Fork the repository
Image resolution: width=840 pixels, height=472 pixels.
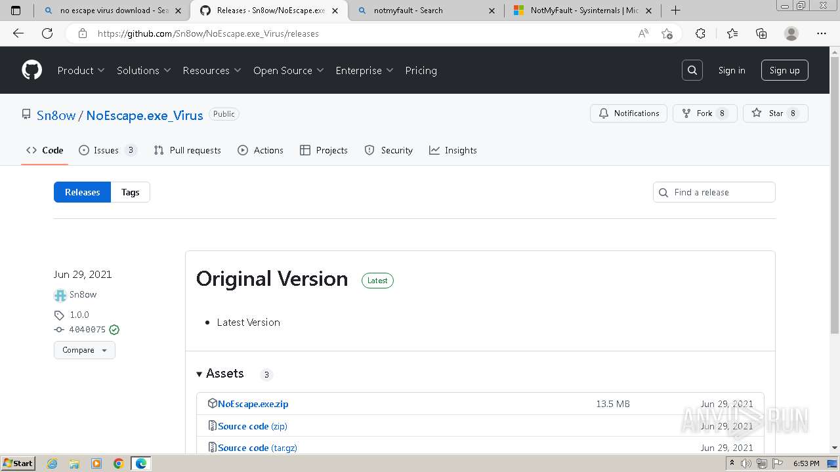tap(705, 113)
